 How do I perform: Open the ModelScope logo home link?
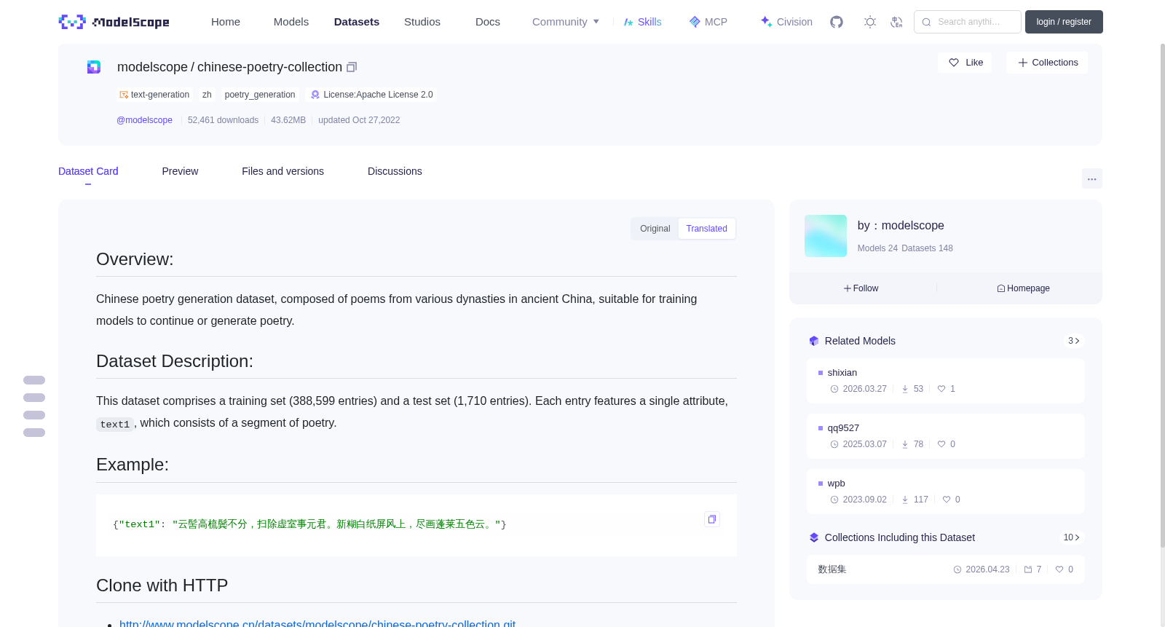pyautogui.click(x=114, y=22)
